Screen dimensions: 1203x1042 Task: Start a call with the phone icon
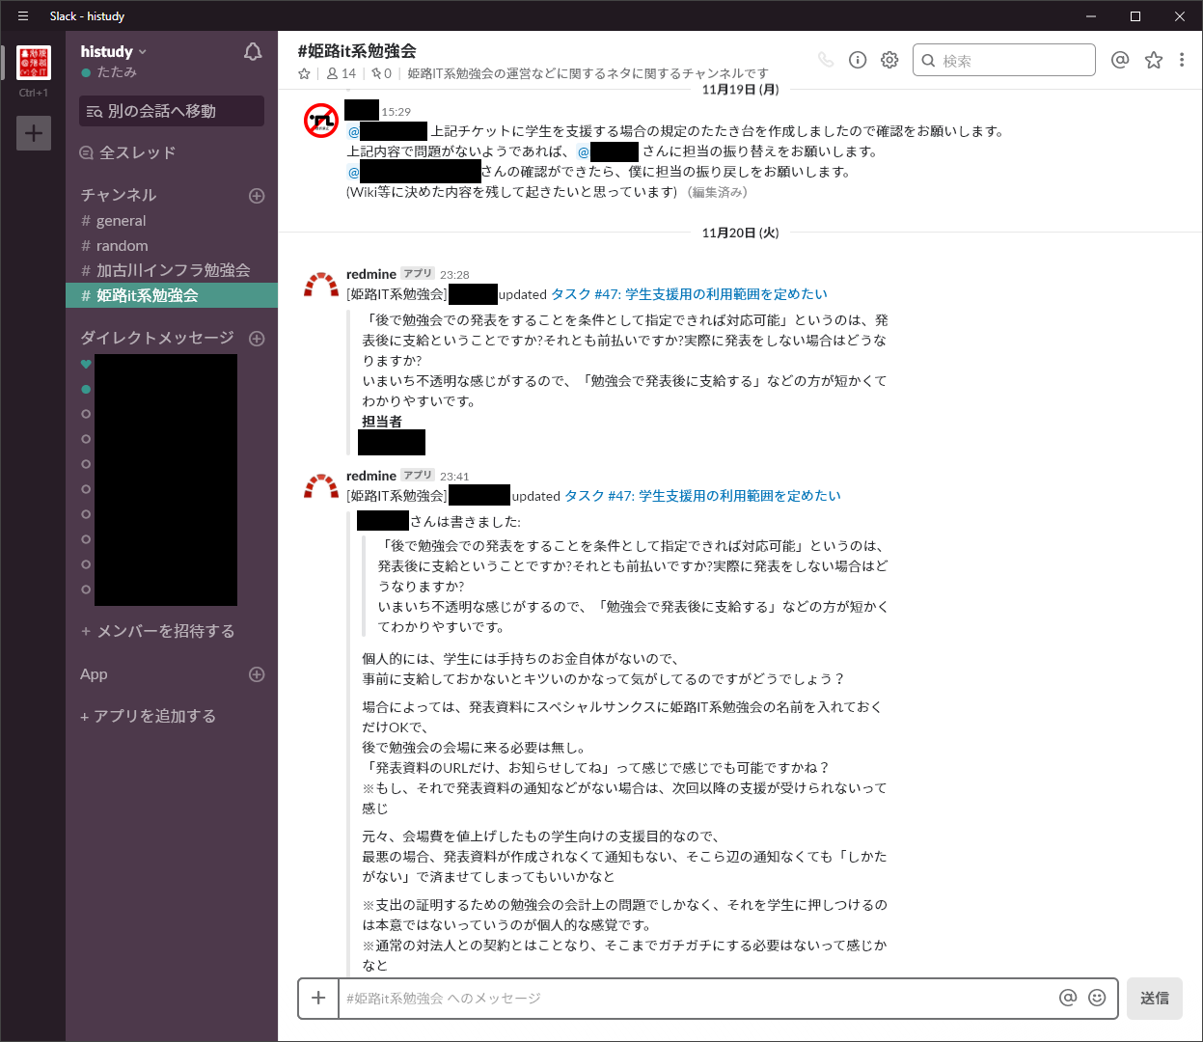(826, 59)
